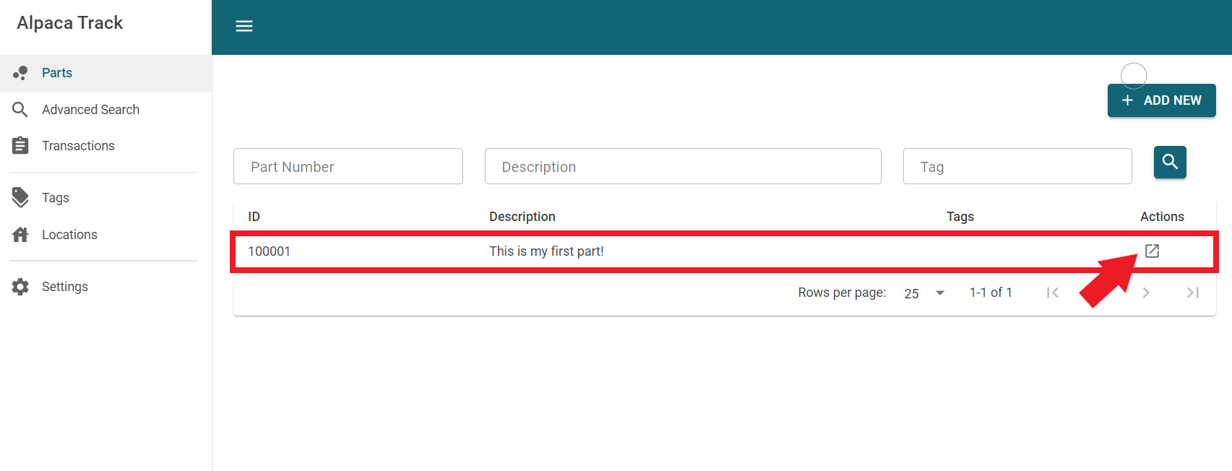This screenshot has height=471, width=1232.
Task: Click the Tags label icon
Action: click(20, 198)
